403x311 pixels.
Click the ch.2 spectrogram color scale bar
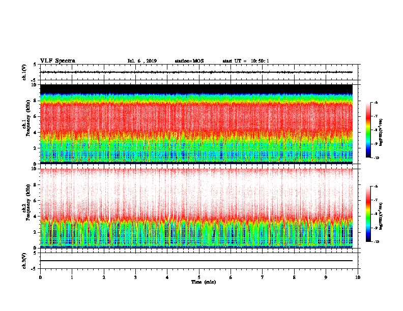(368, 214)
